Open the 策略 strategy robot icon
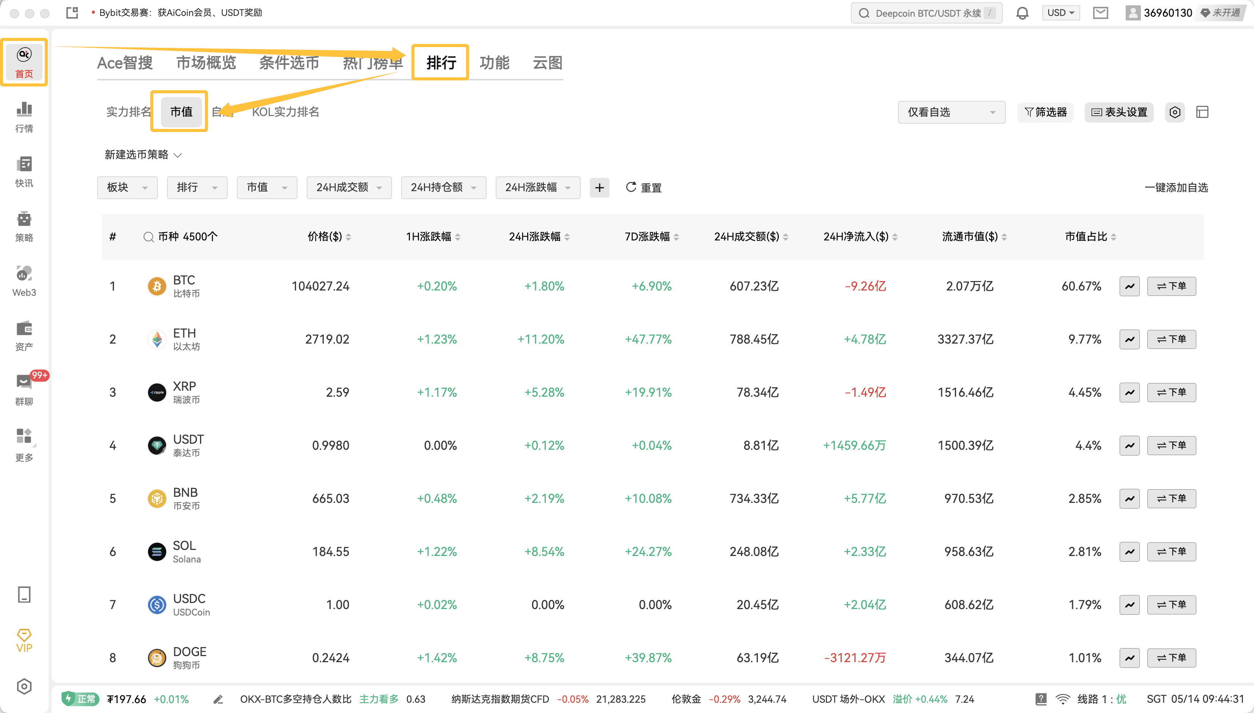 pos(24,226)
